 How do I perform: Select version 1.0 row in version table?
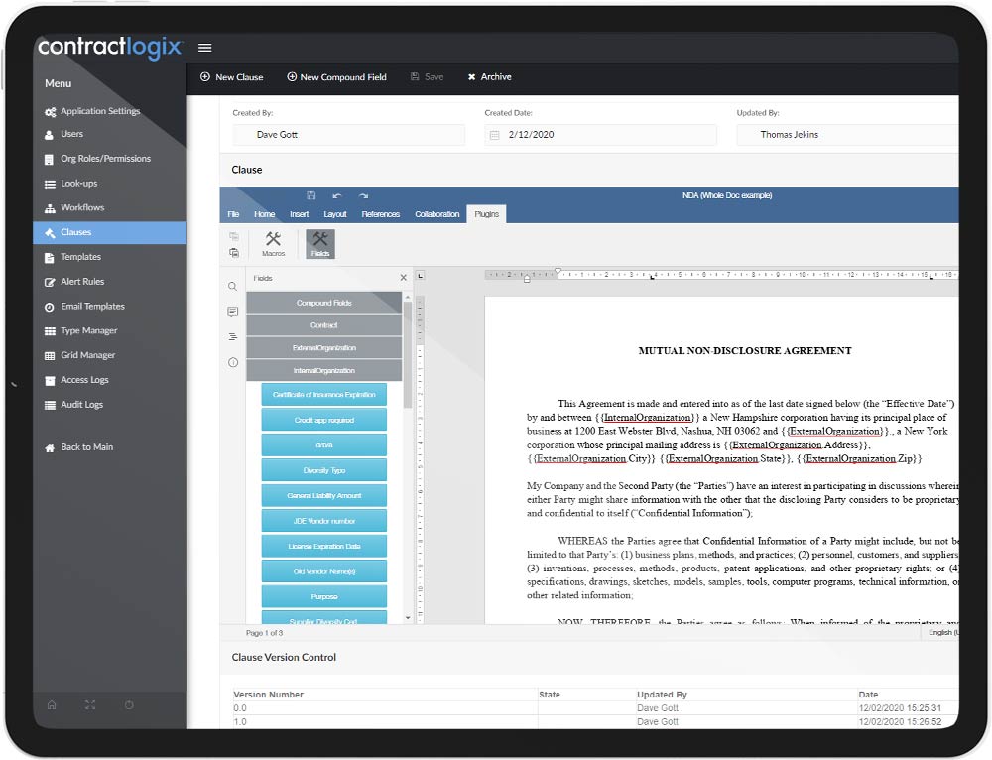(594, 722)
